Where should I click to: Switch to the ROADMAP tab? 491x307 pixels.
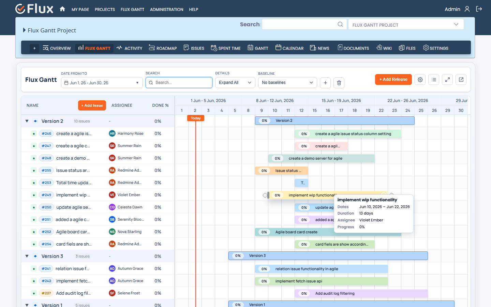click(x=163, y=48)
